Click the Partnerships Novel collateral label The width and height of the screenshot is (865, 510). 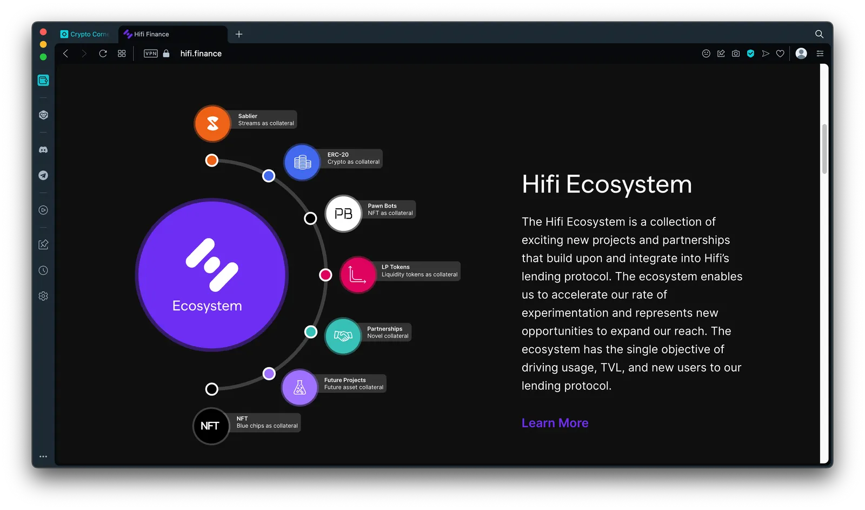pos(388,332)
